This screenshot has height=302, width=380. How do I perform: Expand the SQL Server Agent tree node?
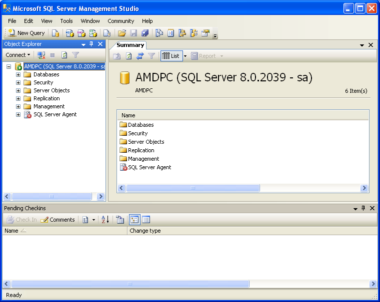click(x=18, y=114)
